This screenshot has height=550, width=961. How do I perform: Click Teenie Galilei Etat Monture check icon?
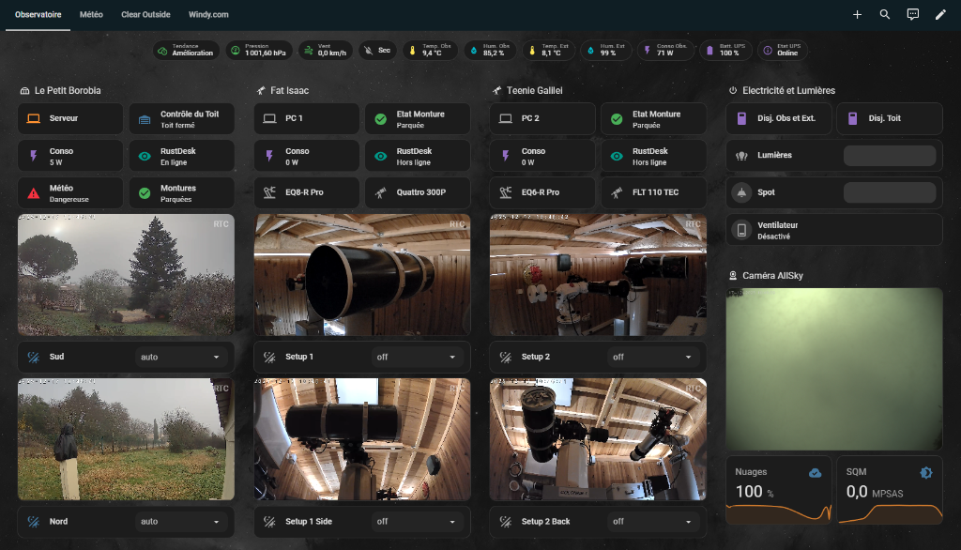[x=617, y=119]
